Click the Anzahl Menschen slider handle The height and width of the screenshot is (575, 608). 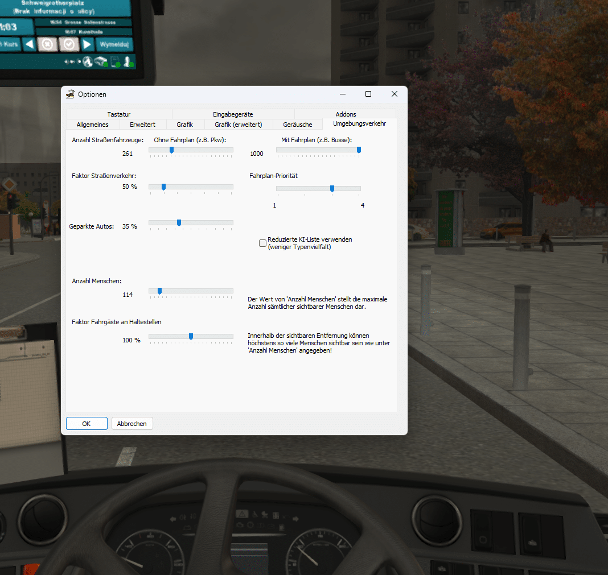[159, 291]
